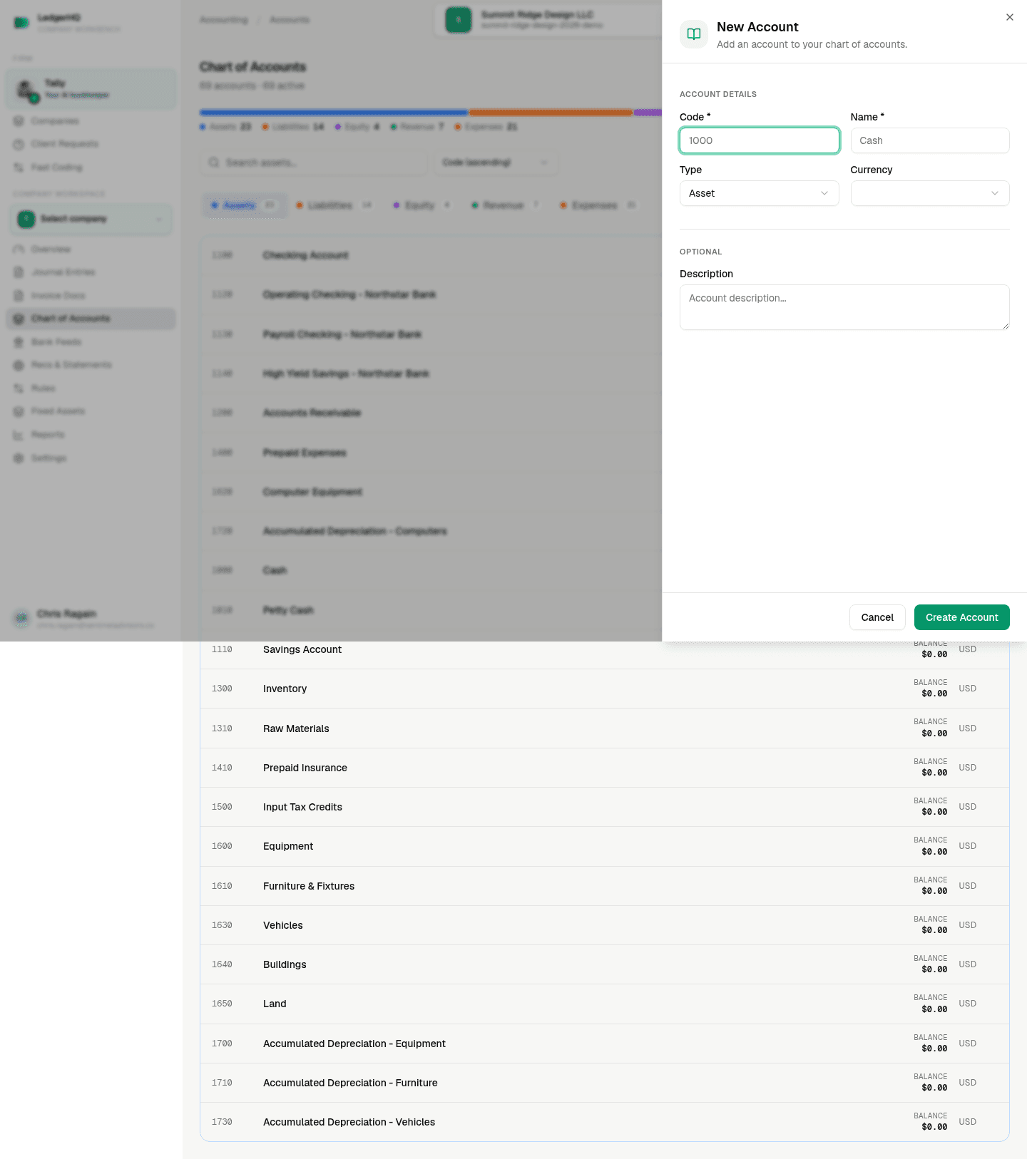Select the Raw Materials account row
The image size is (1027, 1159).
point(605,728)
